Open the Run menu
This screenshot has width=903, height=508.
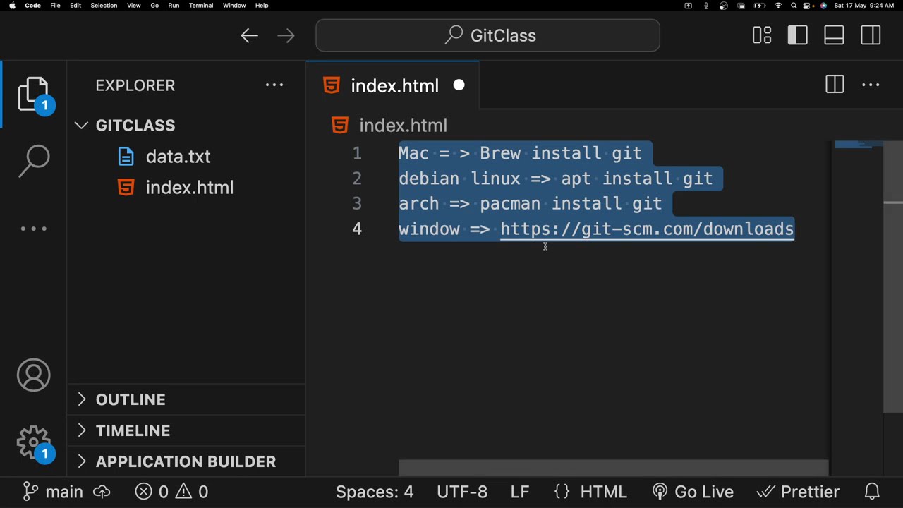[174, 6]
